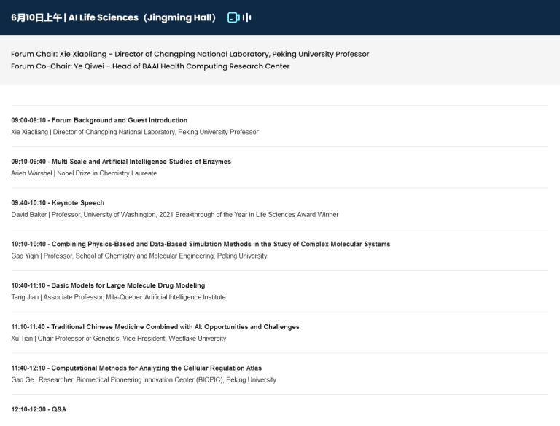Click Computational Methods for Cellular Regulation Atlas talk

136,368
